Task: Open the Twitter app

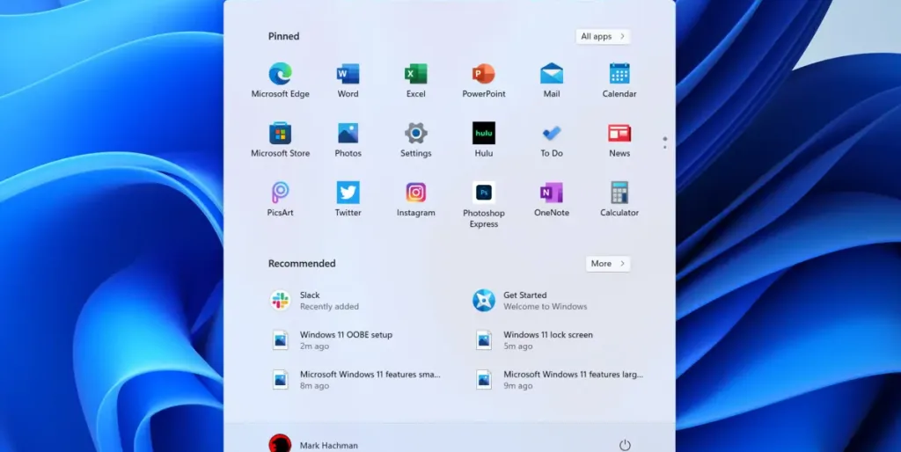Action: pyautogui.click(x=348, y=199)
